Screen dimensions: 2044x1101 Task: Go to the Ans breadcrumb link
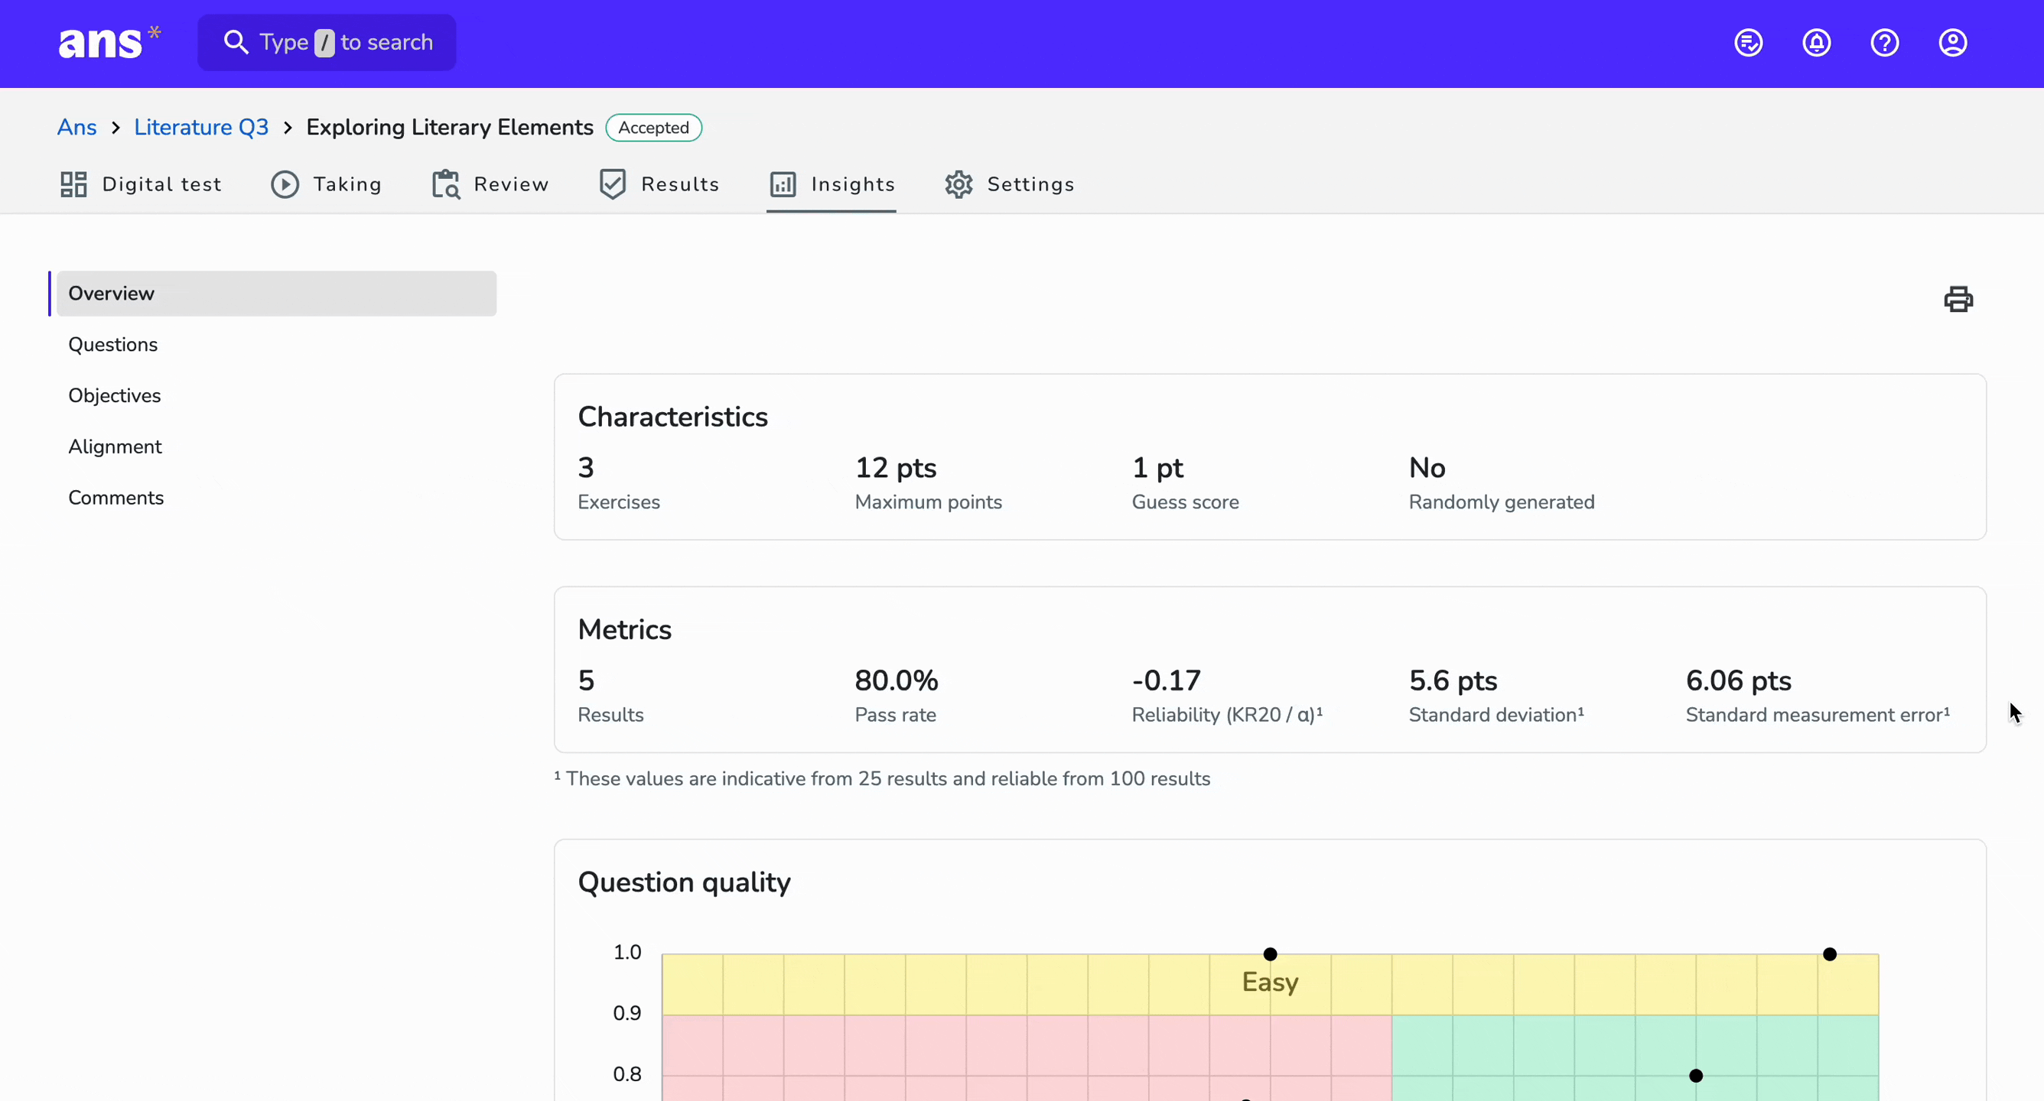[x=77, y=127]
